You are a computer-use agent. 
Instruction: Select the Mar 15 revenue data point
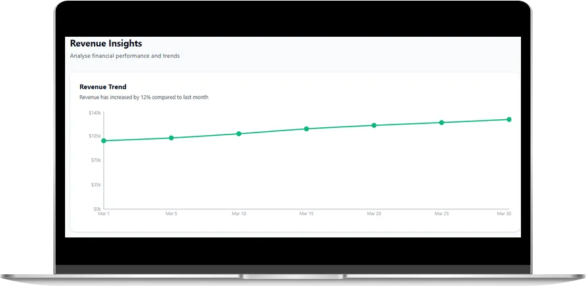tap(306, 129)
